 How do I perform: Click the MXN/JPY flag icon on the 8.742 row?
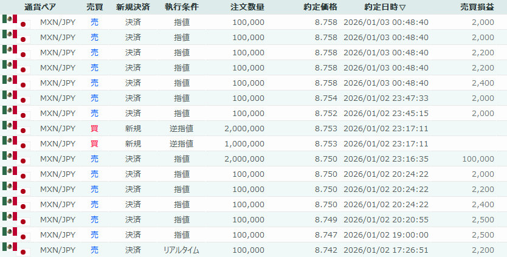pyautogui.click(x=16, y=250)
